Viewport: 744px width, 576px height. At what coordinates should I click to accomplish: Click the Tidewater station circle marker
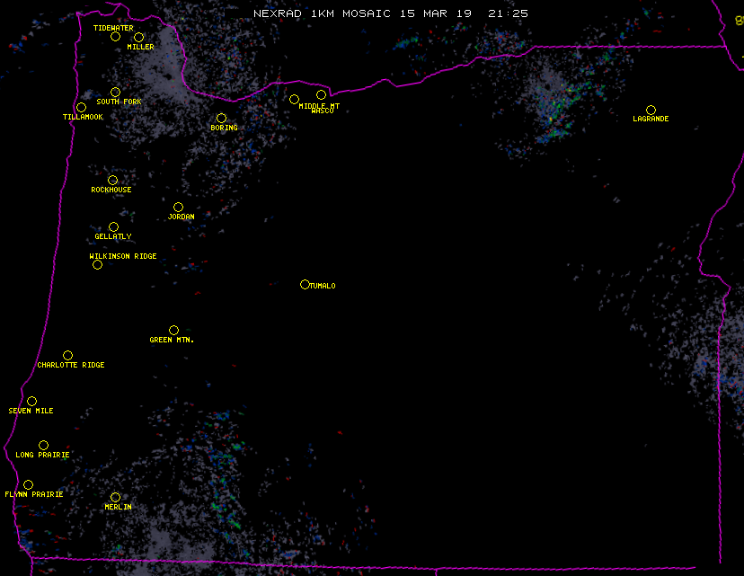pyautogui.click(x=115, y=37)
